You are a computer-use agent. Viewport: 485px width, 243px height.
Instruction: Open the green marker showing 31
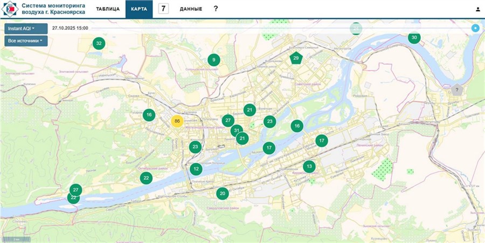[x=236, y=130]
